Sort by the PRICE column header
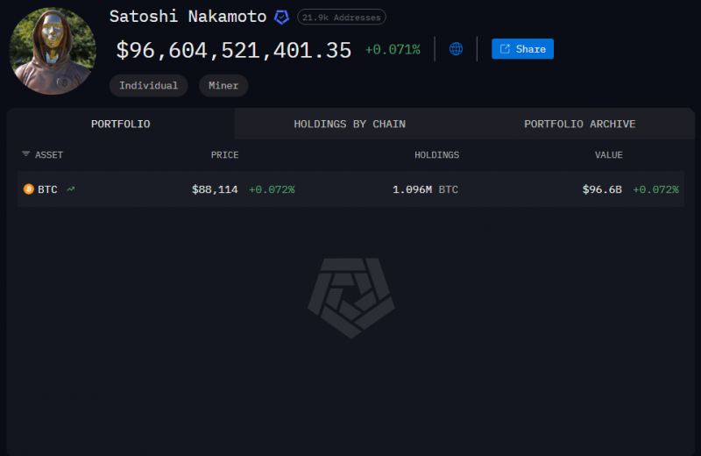The image size is (701, 456). point(225,155)
